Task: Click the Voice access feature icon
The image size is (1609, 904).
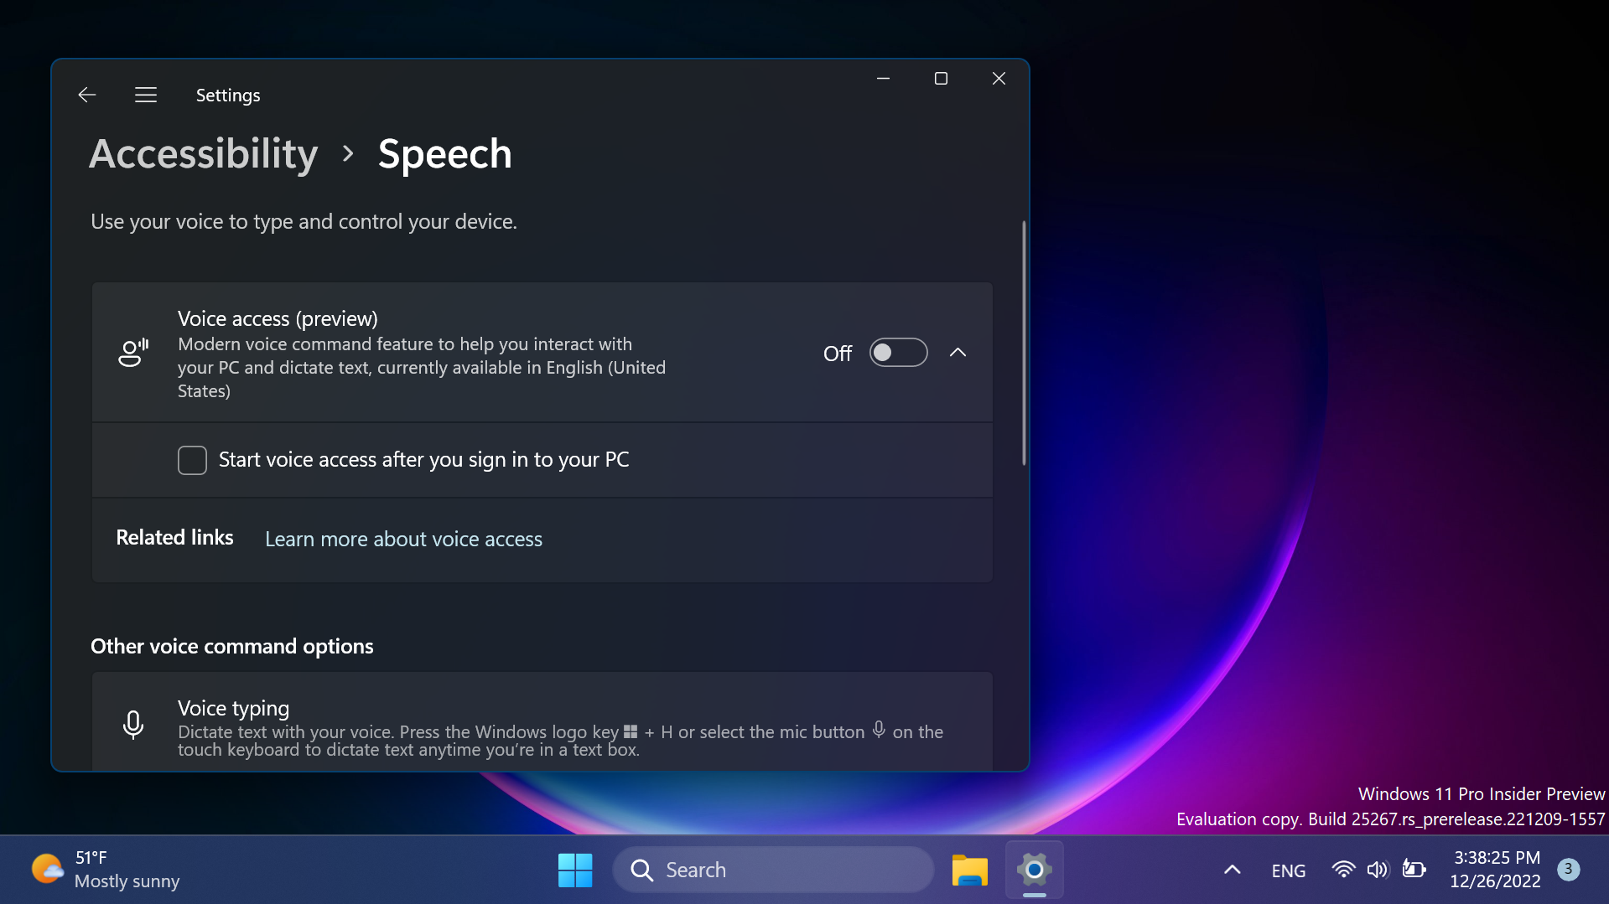Action: point(133,352)
